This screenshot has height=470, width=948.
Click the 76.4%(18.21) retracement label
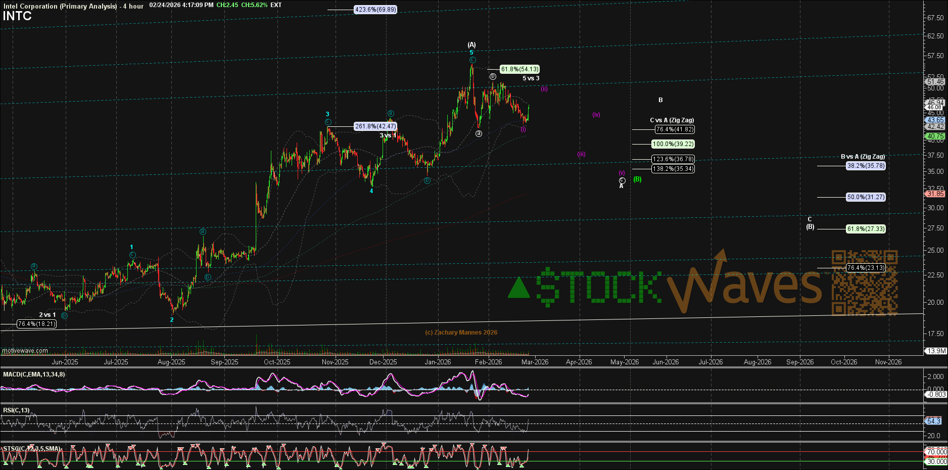(x=36, y=324)
